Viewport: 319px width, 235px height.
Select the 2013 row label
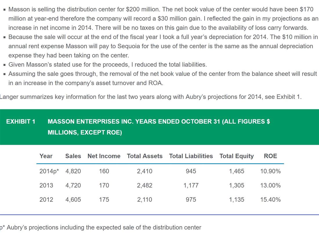(x=46, y=185)
